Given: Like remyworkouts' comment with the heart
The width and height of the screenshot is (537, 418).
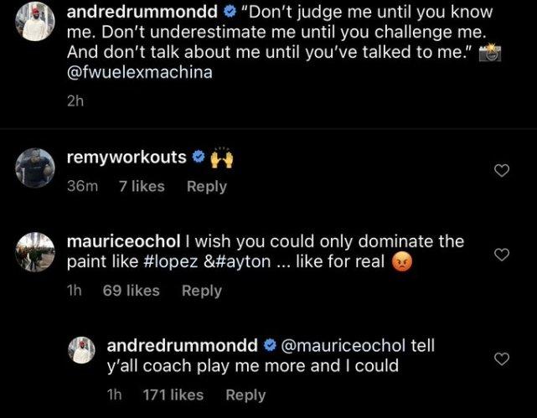Looking at the screenshot, I should tap(502, 171).
